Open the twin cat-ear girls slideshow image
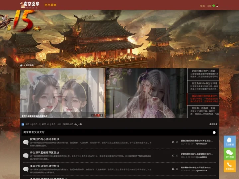This screenshot has height=179, width=239. [62, 93]
